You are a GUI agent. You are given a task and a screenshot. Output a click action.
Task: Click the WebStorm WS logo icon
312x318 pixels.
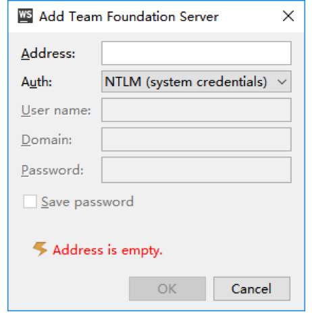(25, 15)
